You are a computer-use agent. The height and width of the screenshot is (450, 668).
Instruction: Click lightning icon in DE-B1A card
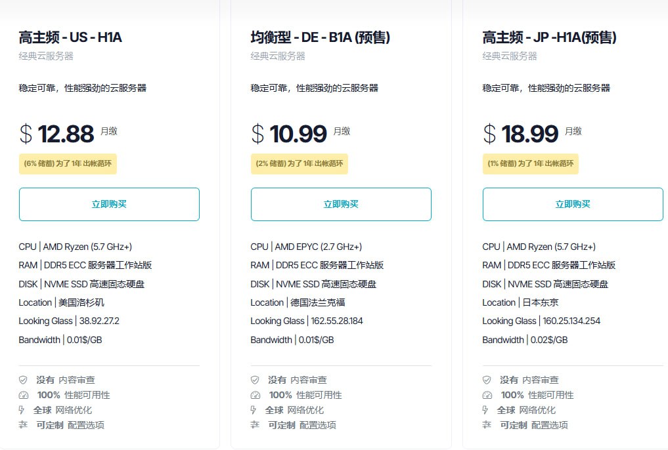coord(254,410)
